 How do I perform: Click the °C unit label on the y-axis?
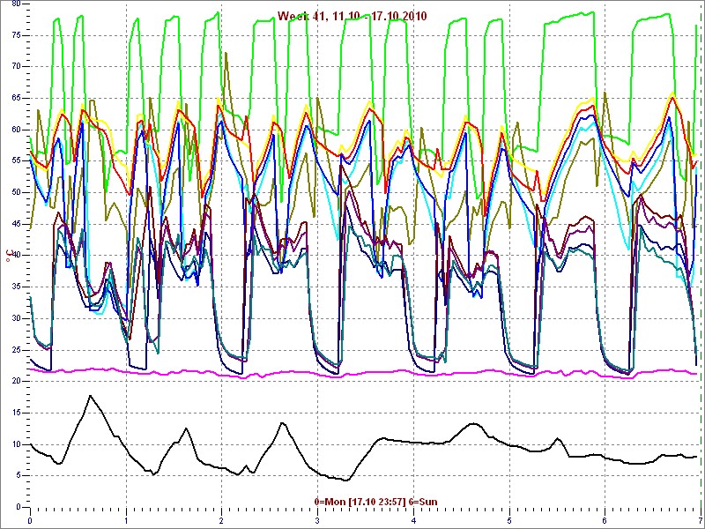point(8,256)
